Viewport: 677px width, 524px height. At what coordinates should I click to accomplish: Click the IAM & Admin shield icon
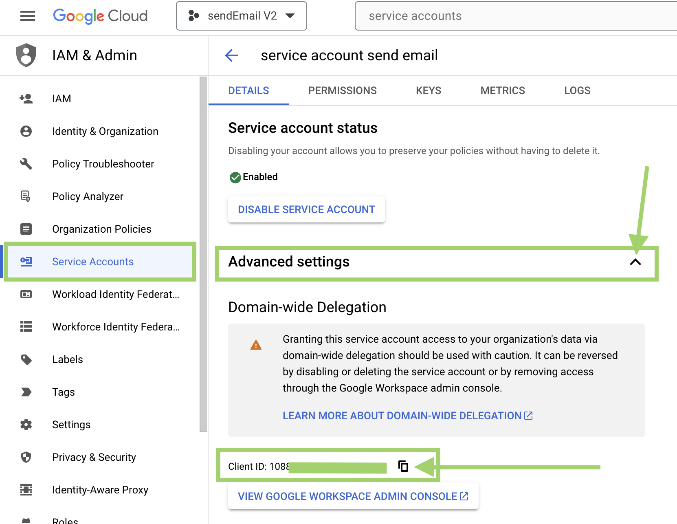26,55
